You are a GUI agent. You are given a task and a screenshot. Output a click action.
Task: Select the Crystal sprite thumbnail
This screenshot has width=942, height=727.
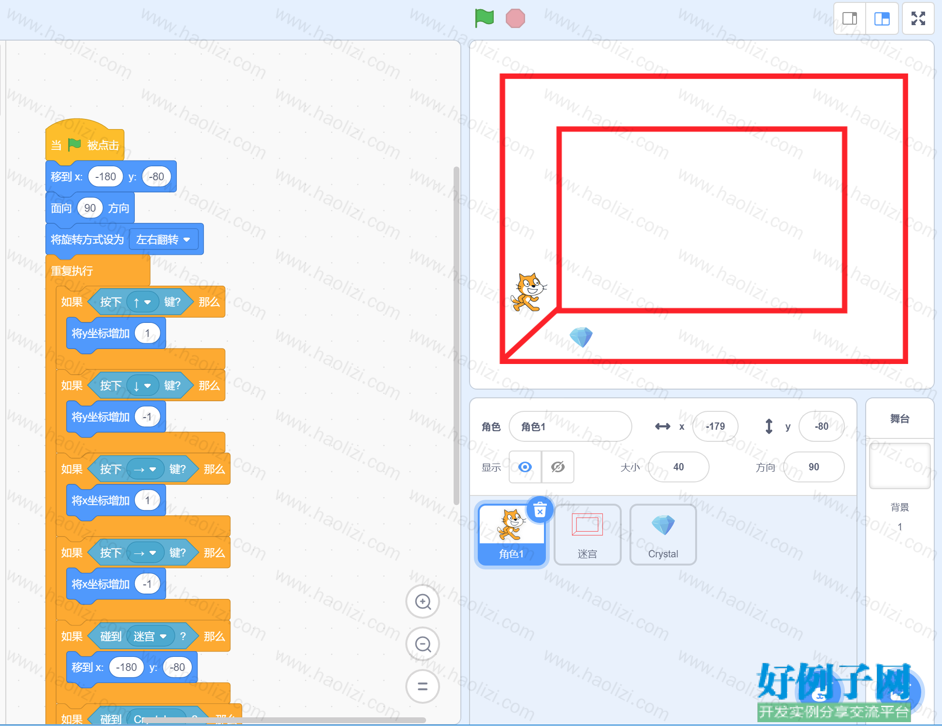point(663,535)
